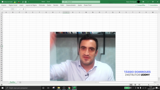
Task: Click taskbar search box Digite aqui para pesquisar
Action: (x=23, y=88)
